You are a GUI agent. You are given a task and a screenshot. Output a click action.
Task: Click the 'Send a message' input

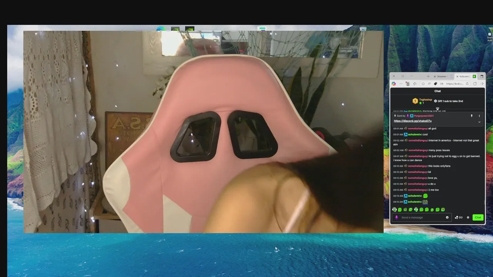click(x=421, y=217)
